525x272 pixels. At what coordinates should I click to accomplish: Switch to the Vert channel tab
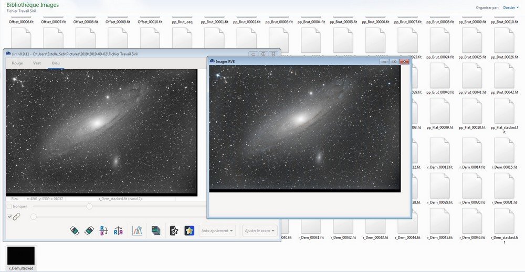(x=37, y=63)
